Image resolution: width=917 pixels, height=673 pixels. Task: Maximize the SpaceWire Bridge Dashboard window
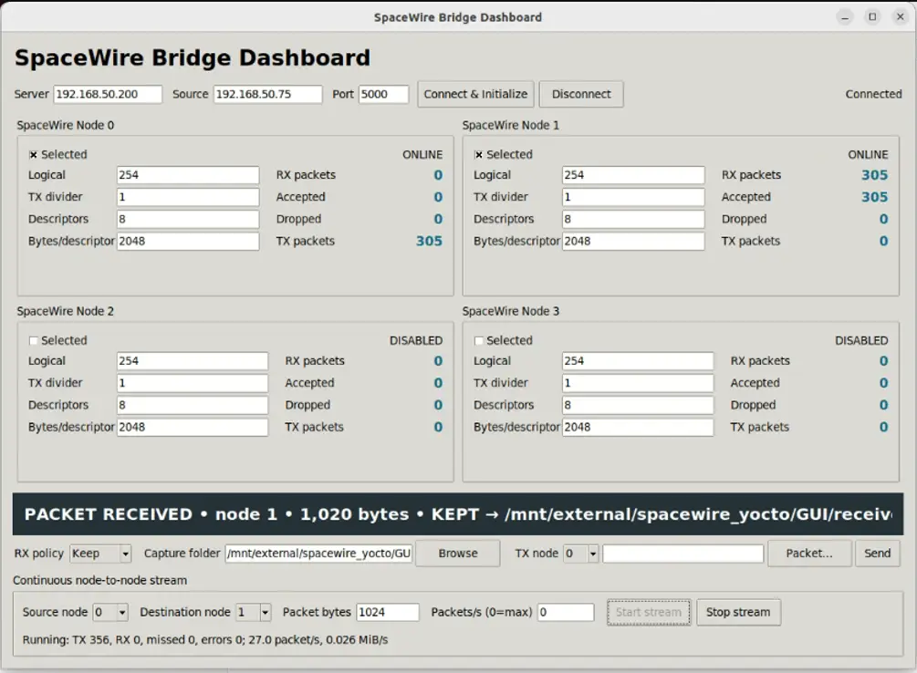[872, 17]
